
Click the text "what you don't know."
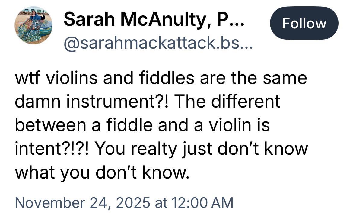click(x=102, y=172)
